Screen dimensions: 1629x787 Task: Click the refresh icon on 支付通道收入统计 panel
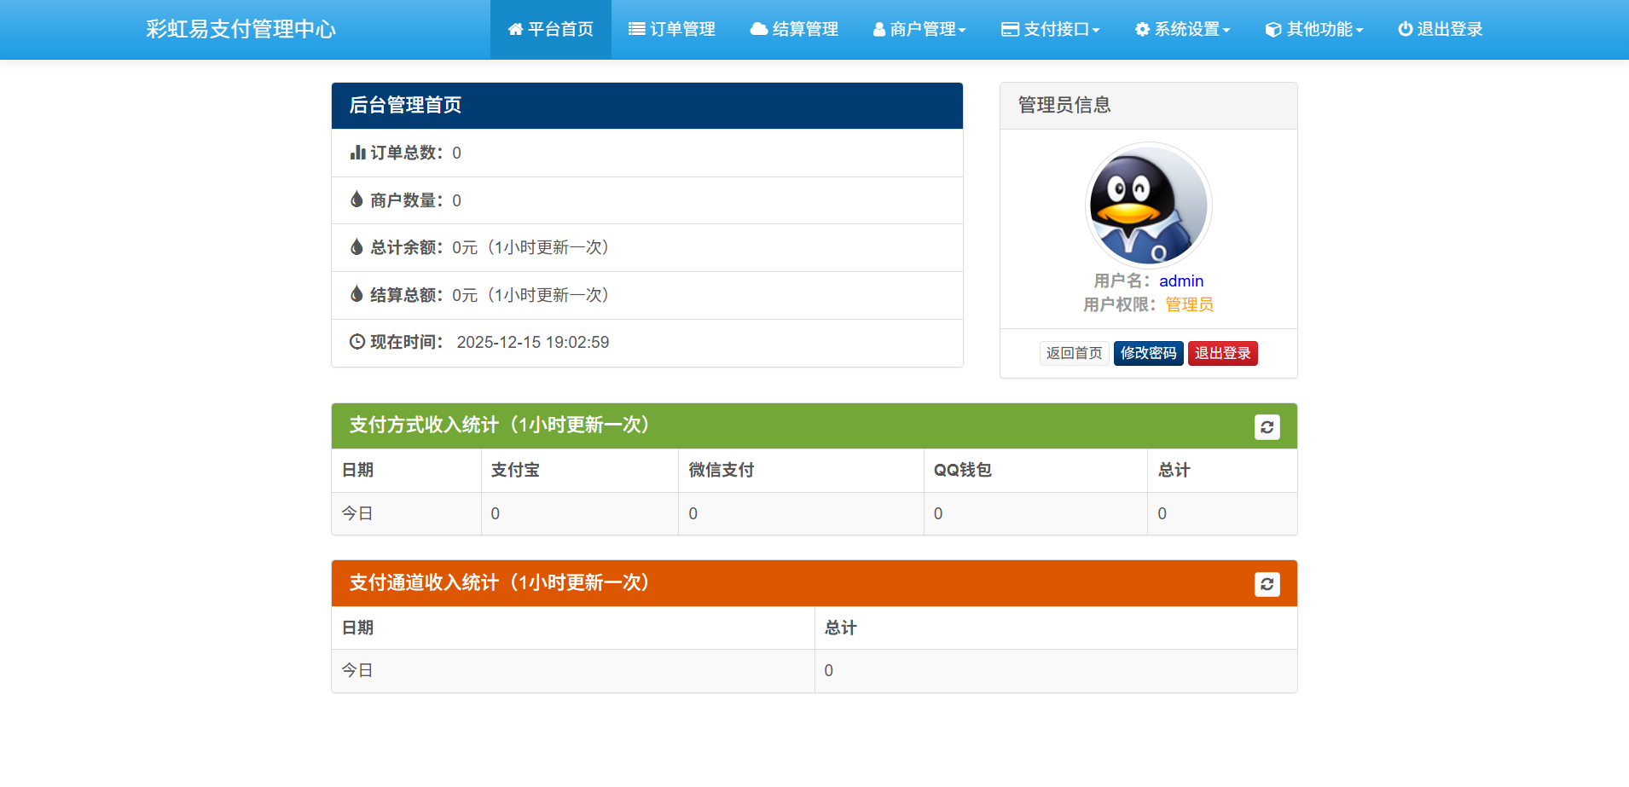click(1267, 584)
